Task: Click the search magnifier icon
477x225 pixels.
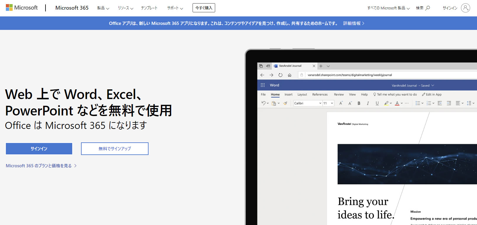Action: coord(428,8)
